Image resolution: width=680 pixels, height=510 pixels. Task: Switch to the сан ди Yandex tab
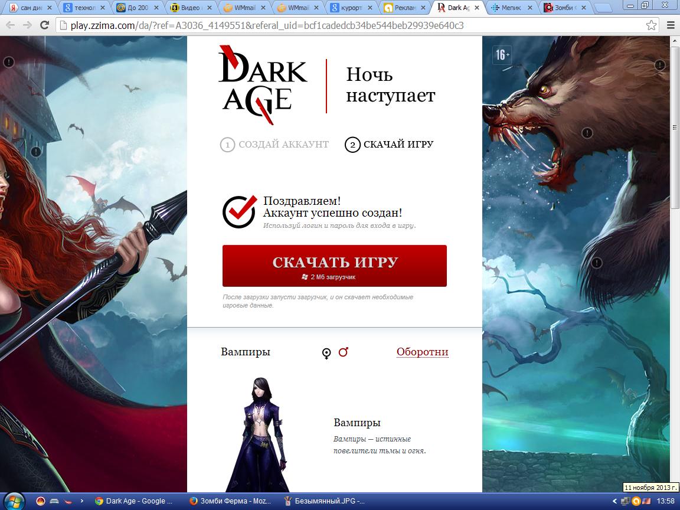(x=30, y=8)
